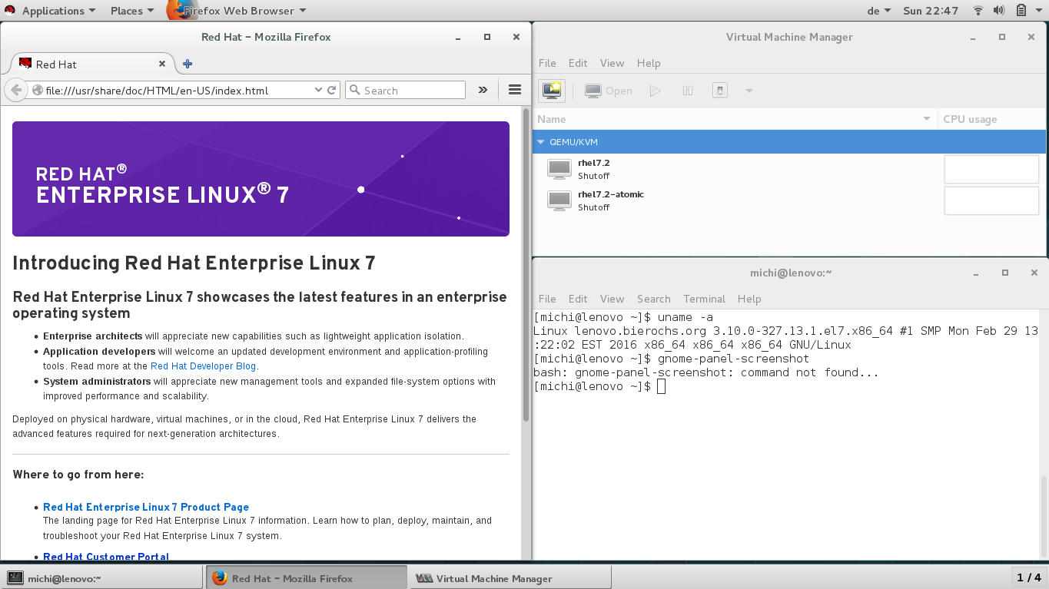Click the CPU usage column header

(x=992, y=119)
